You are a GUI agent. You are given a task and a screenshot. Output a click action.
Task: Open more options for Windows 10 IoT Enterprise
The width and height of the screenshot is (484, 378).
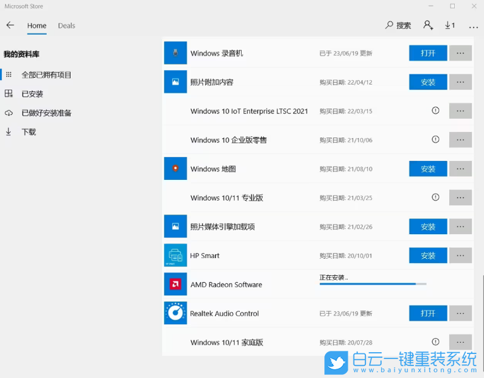click(x=461, y=111)
